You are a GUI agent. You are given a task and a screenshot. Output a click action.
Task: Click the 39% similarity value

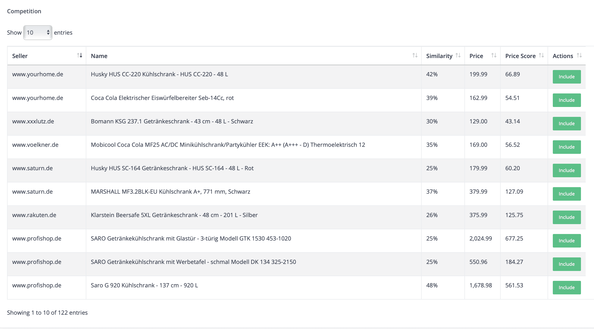[x=432, y=98]
